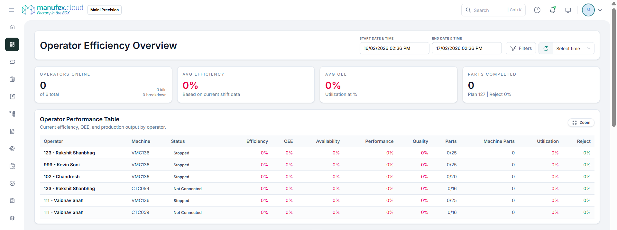Click the ticket icon in sidebar
Viewport: 617px width, 230px height.
(x=12, y=62)
